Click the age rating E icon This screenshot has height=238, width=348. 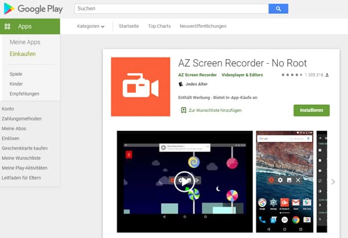pos(181,84)
